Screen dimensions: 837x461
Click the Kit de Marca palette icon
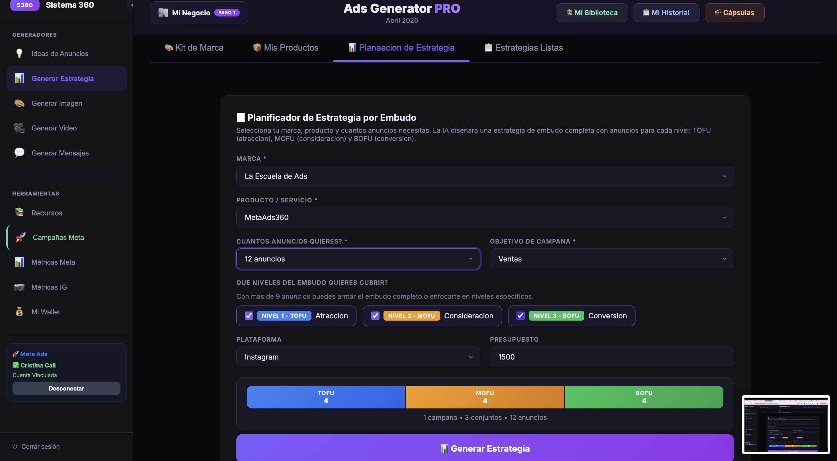point(168,48)
